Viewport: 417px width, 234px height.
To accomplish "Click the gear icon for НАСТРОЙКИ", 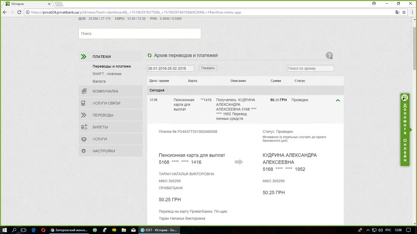I will (x=83, y=151).
